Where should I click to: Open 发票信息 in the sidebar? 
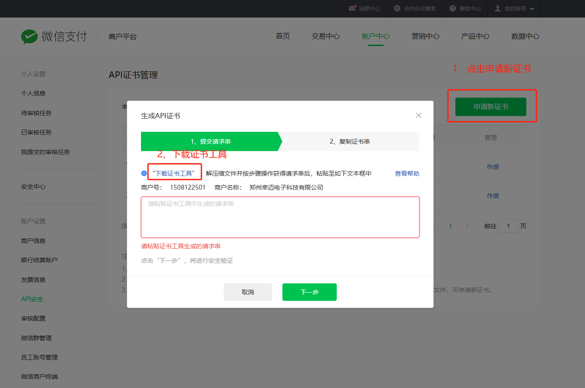point(33,280)
